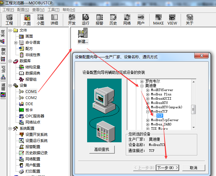Launch 运行 run system icon
The height and width of the screenshot is (176, 216).
pos(86,20)
